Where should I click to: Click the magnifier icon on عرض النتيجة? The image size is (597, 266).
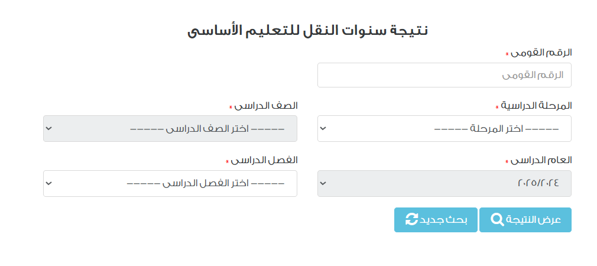[498, 220]
